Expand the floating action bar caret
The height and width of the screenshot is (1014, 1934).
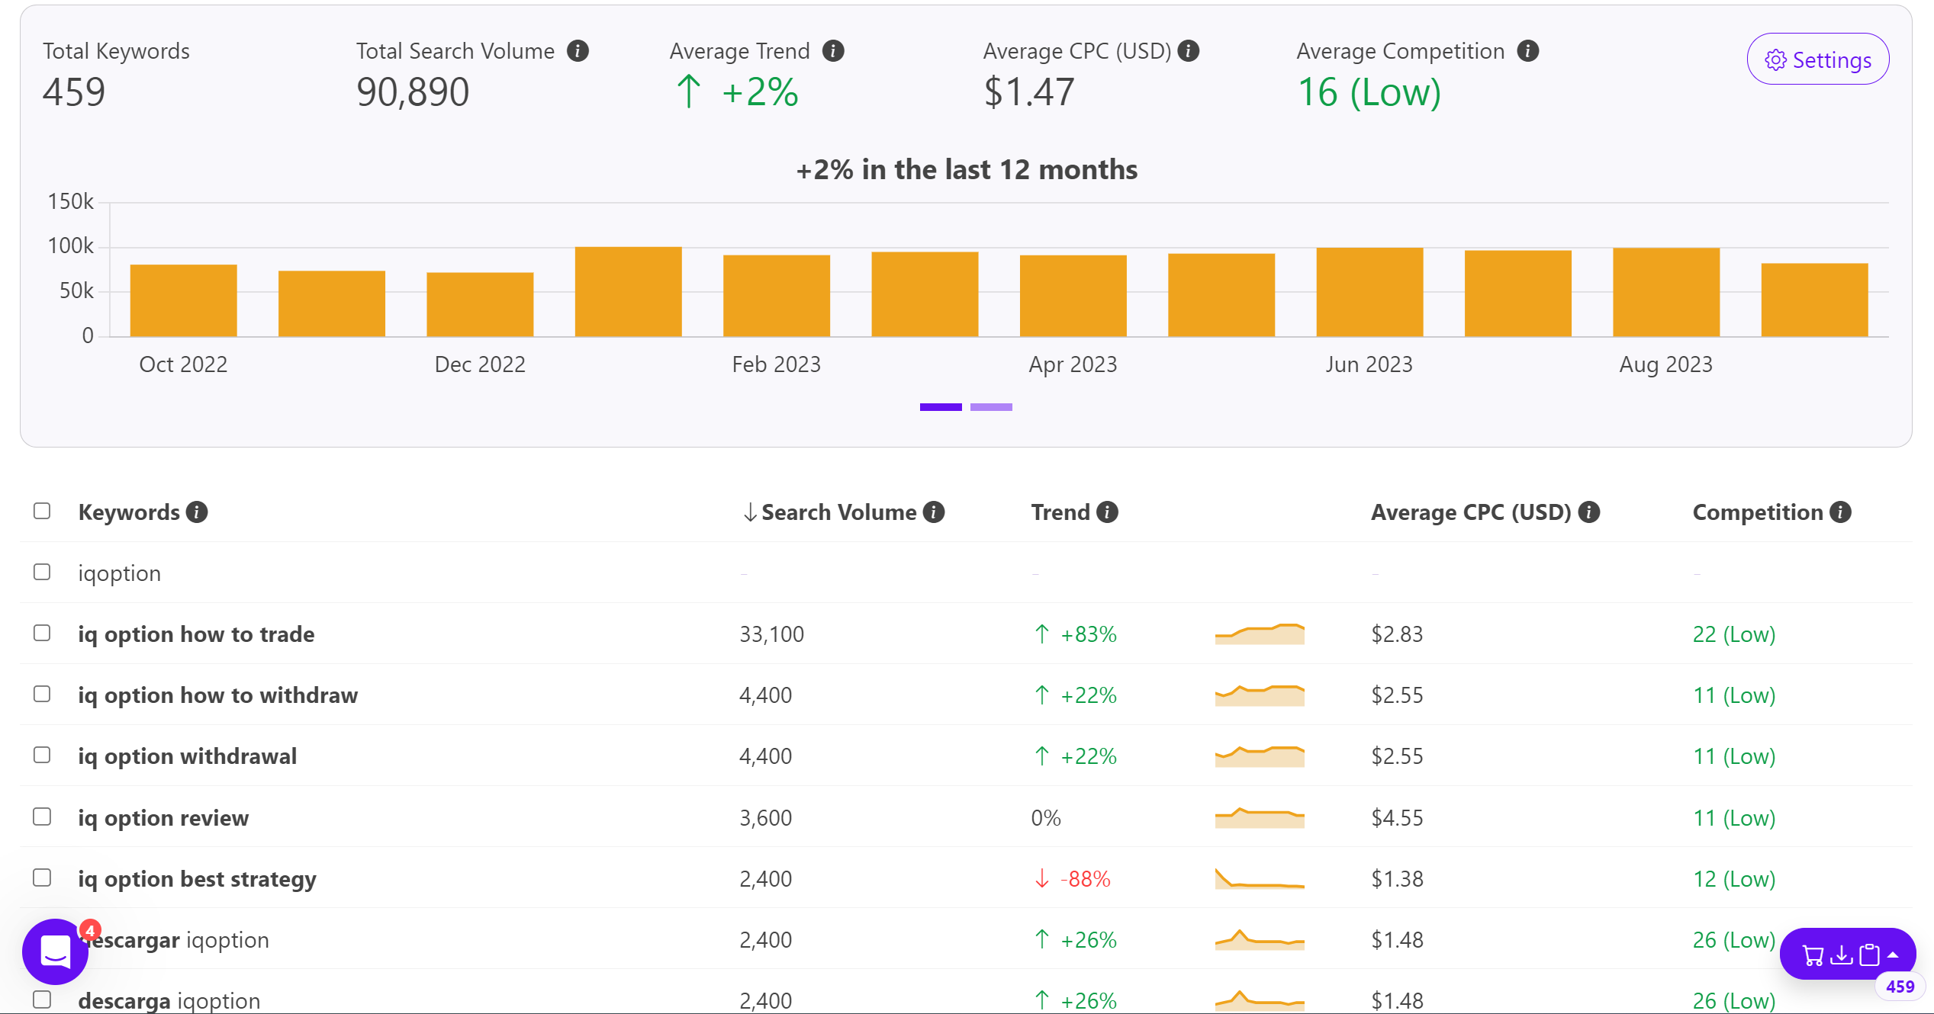point(1894,955)
